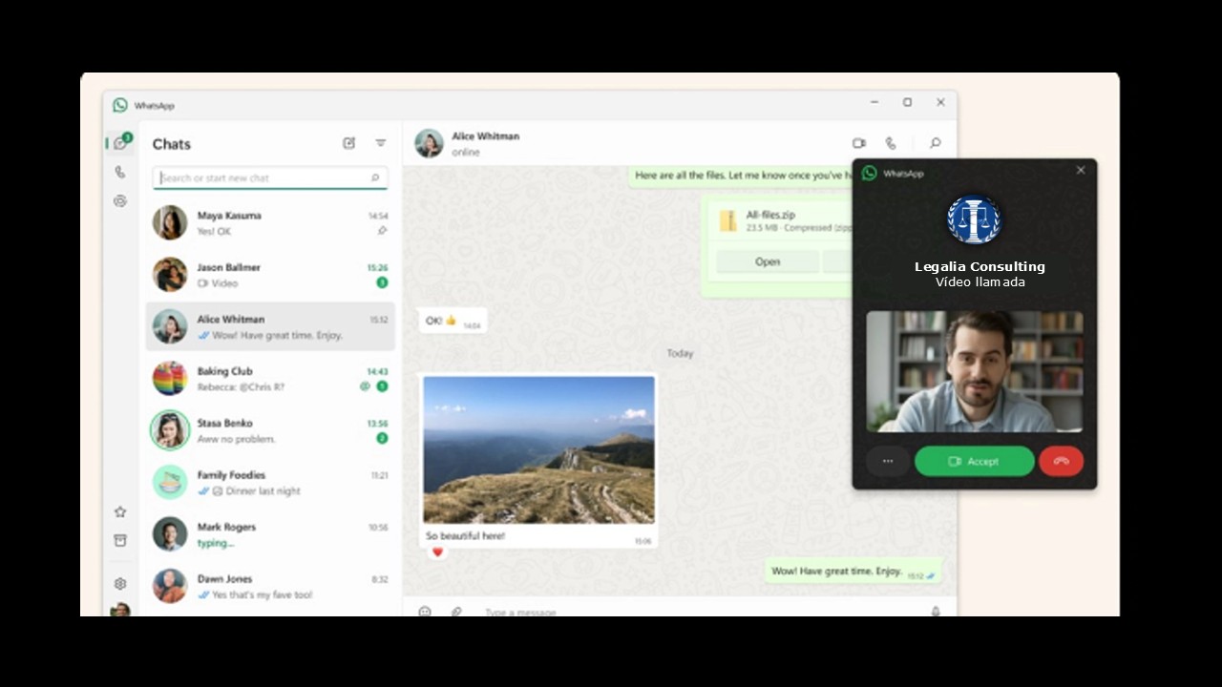Start a voice call from chat header

(890, 143)
